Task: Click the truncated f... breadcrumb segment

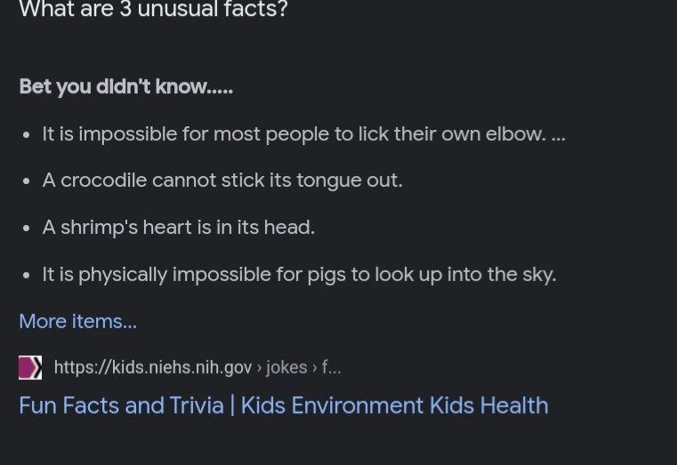Action: click(x=331, y=367)
